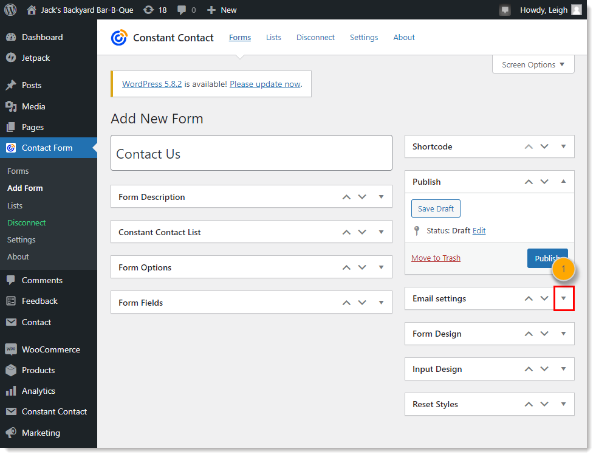
Task: Open the notifications icon beside Howdy, Leigh
Action: [505, 10]
